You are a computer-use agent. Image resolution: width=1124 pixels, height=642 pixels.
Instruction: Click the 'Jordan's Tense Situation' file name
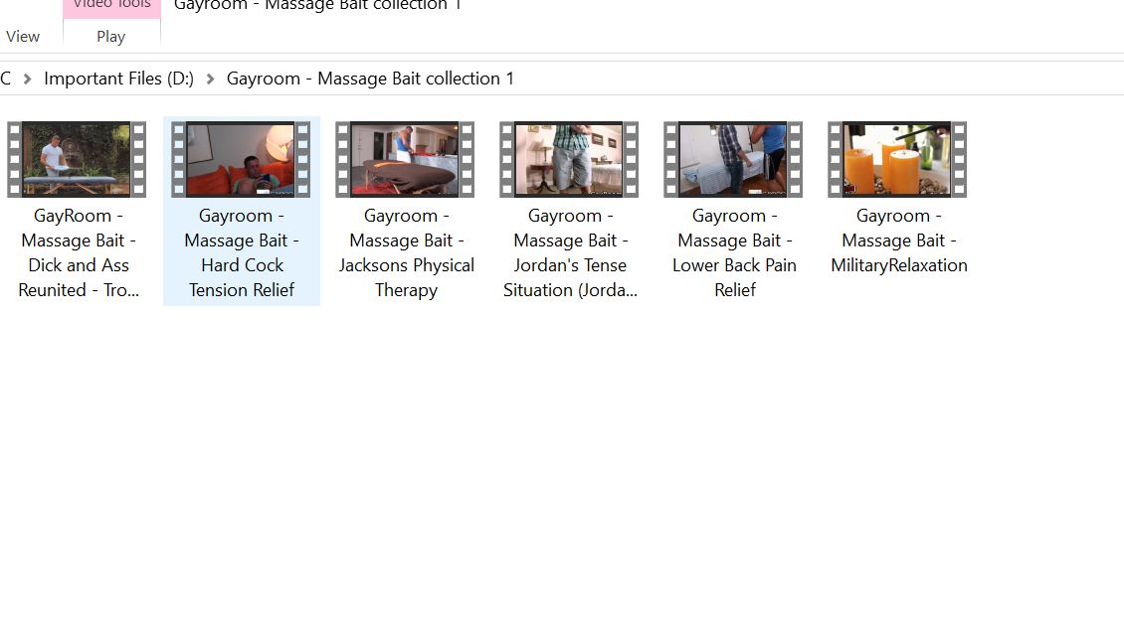pyautogui.click(x=570, y=253)
